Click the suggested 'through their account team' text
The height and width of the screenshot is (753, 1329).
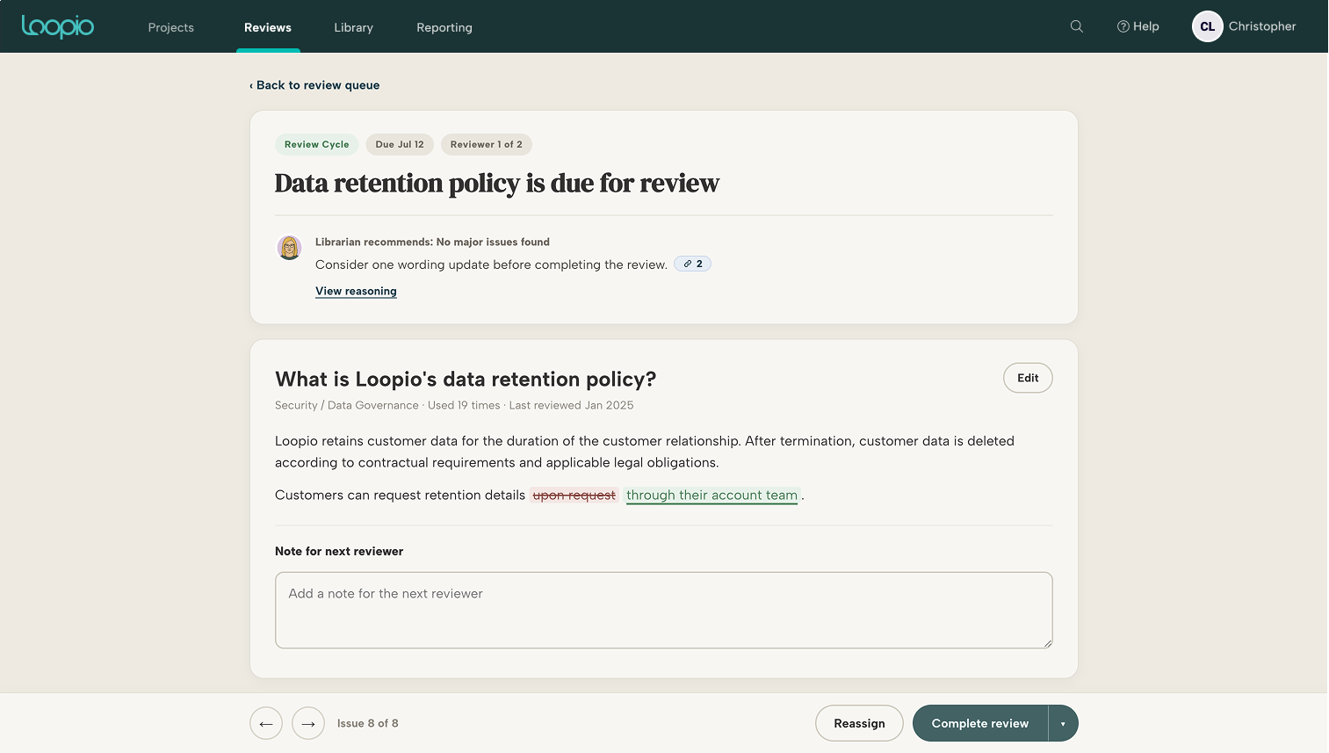click(x=712, y=496)
